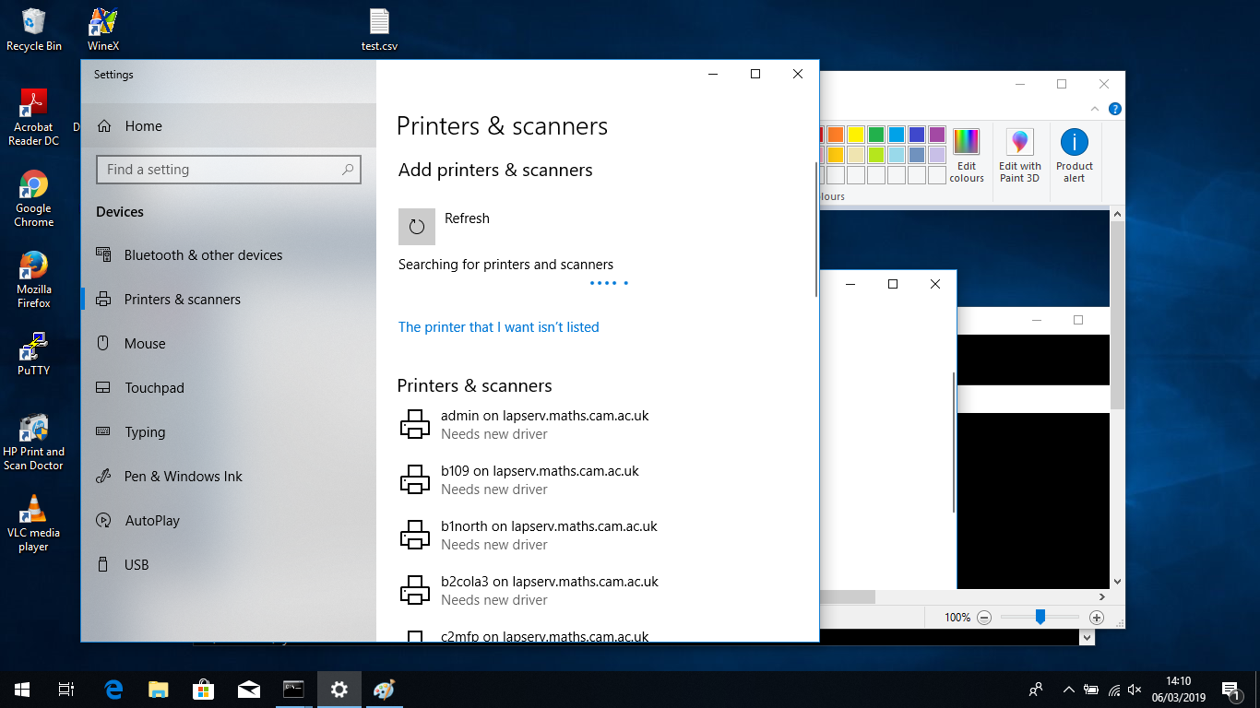This screenshot has height=708, width=1260.
Task: Open Microsoft Edge from the taskbar
Action: (x=113, y=690)
